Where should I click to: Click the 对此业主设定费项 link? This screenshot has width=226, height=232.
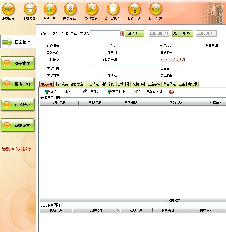(172, 60)
